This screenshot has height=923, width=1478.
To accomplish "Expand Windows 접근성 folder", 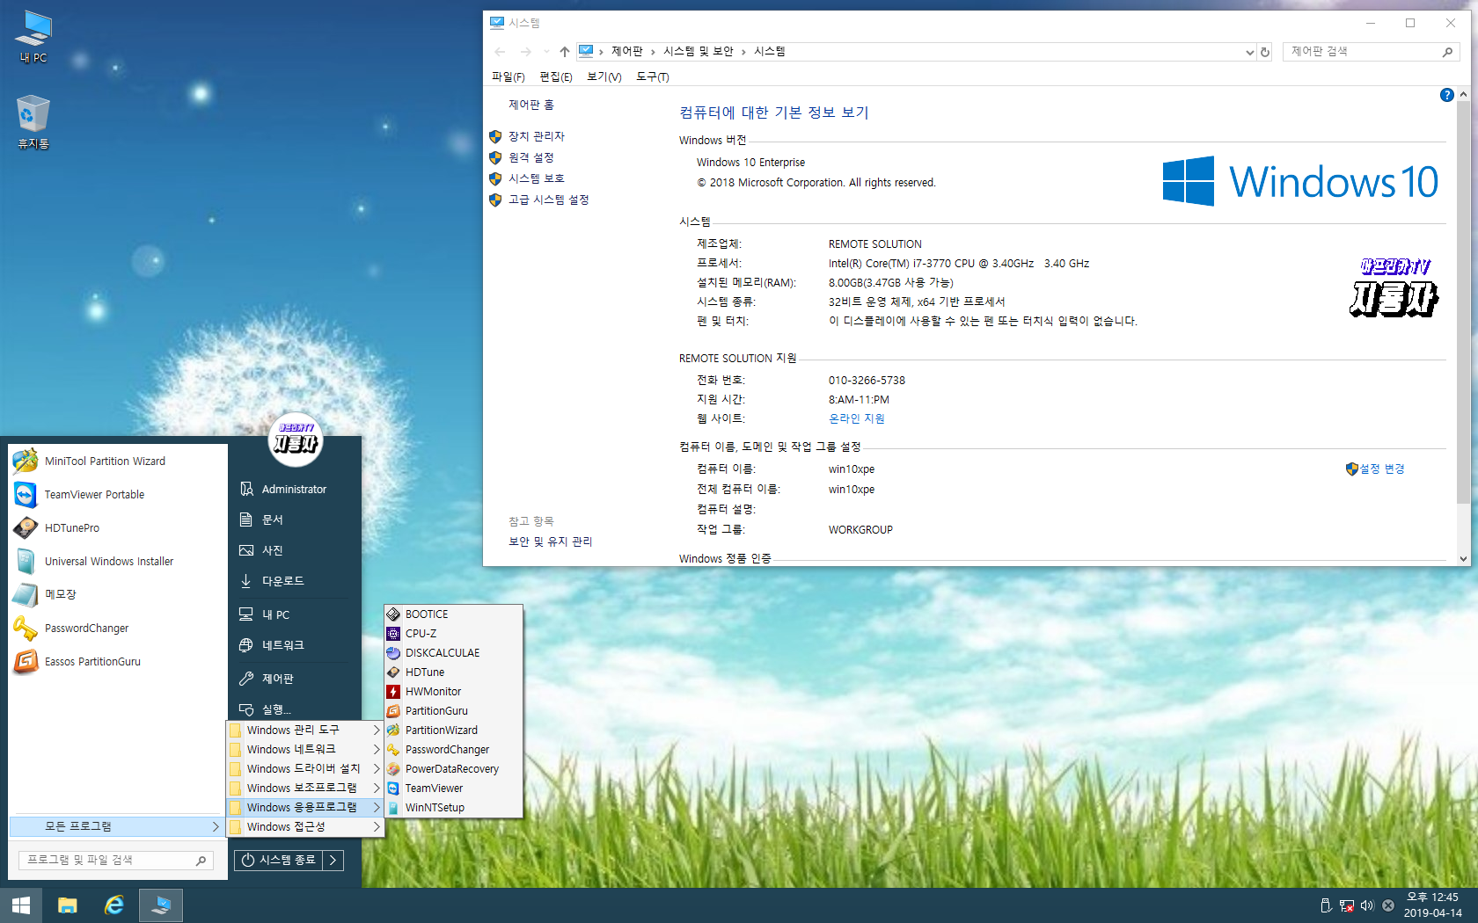I will (x=305, y=826).
